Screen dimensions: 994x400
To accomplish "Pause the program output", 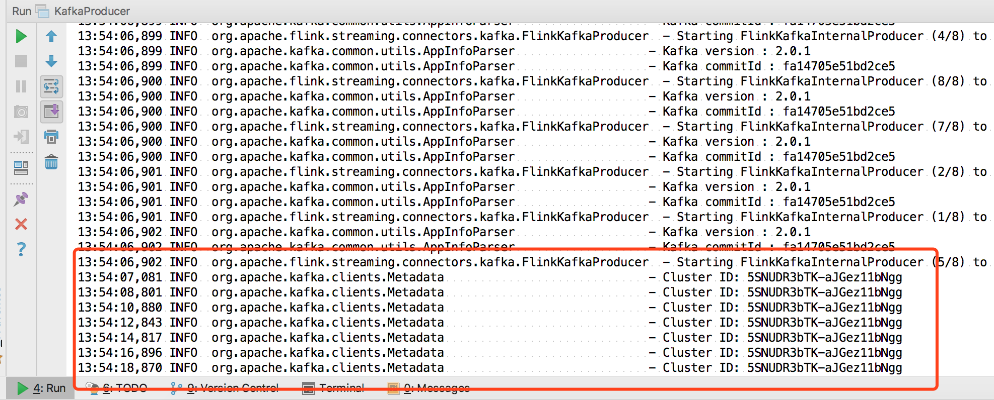I will [x=21, y=86].
